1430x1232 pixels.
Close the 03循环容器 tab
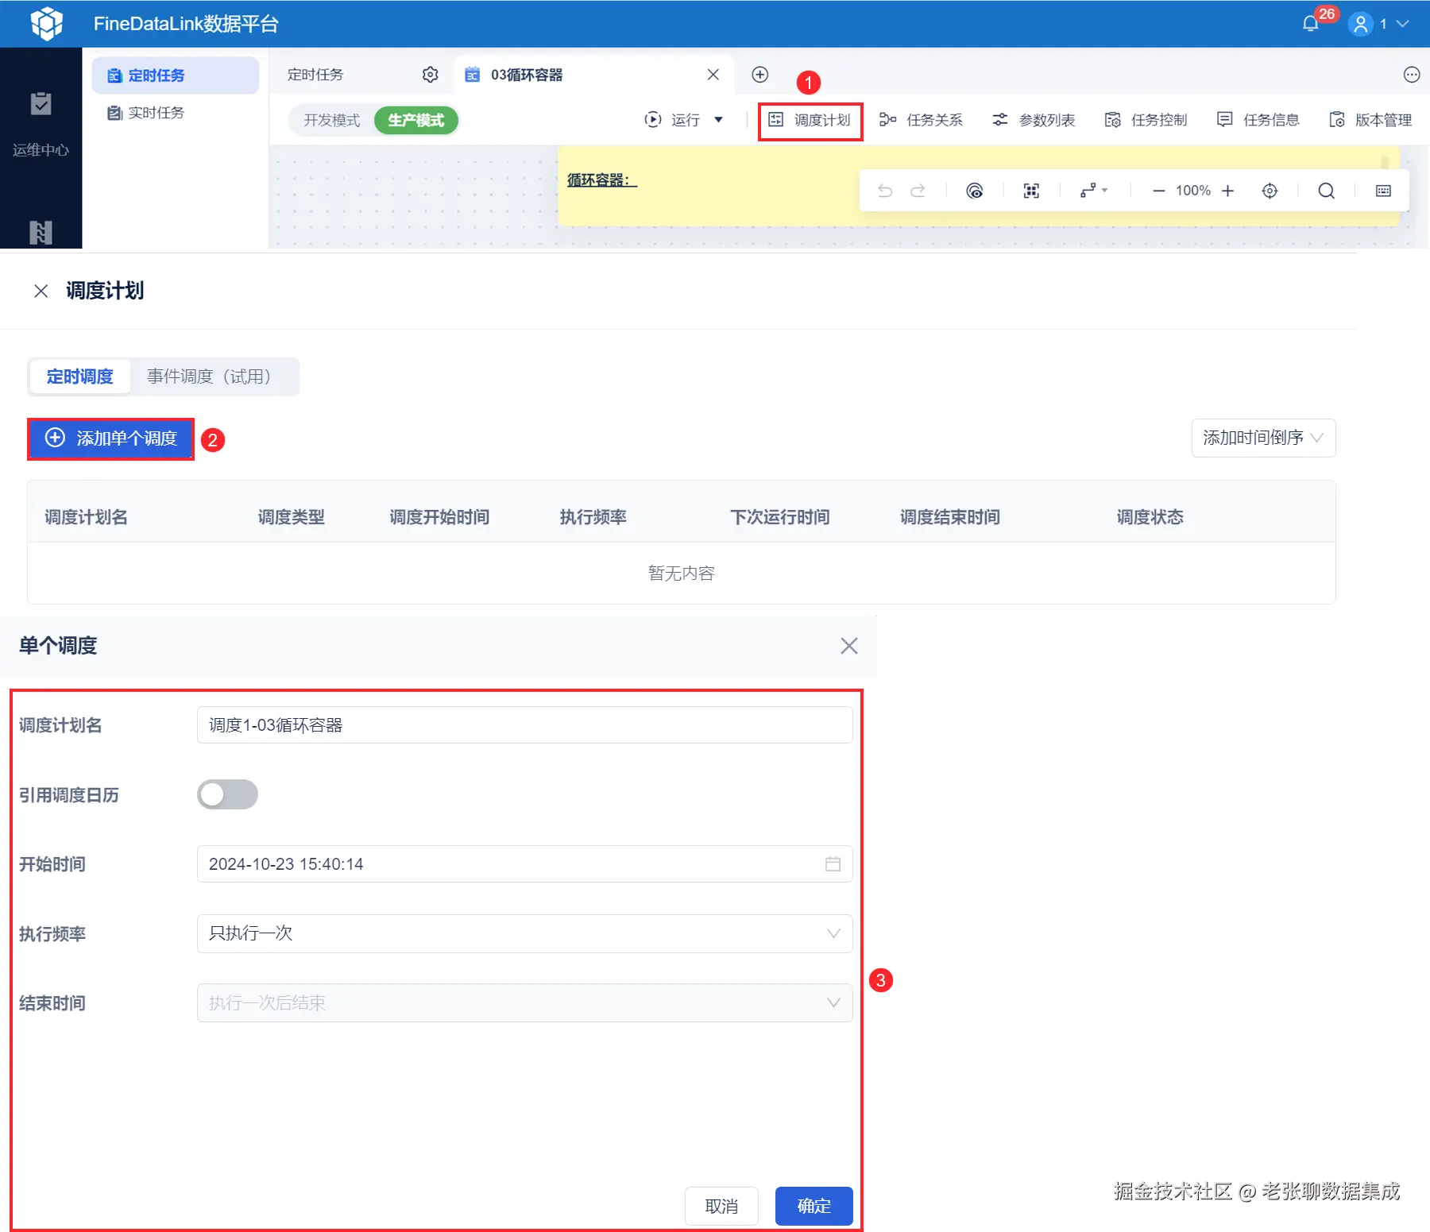(x=713, y=75)
